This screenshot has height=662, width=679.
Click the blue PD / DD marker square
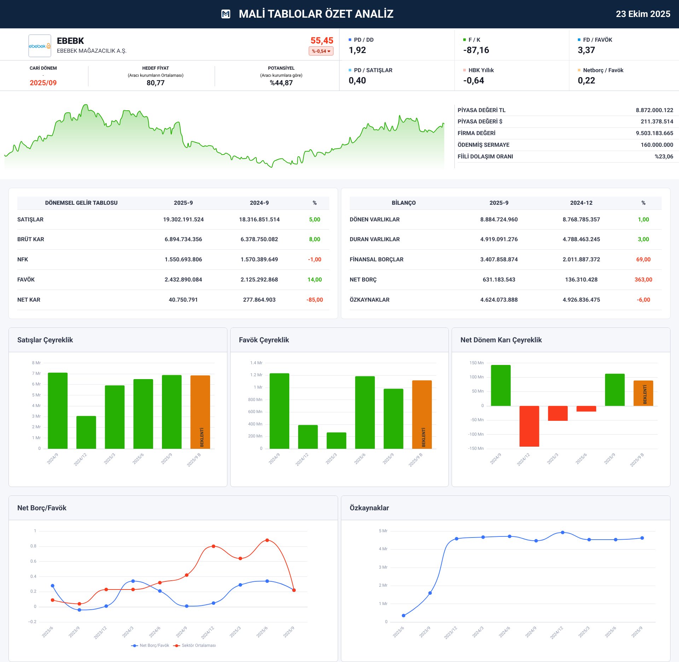(x=350, y=40)
